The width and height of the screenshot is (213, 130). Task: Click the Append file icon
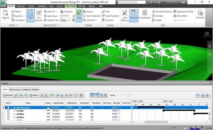5,13
